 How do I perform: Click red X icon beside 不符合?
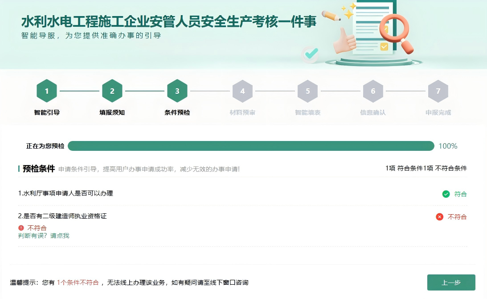[x=440, y=217]
